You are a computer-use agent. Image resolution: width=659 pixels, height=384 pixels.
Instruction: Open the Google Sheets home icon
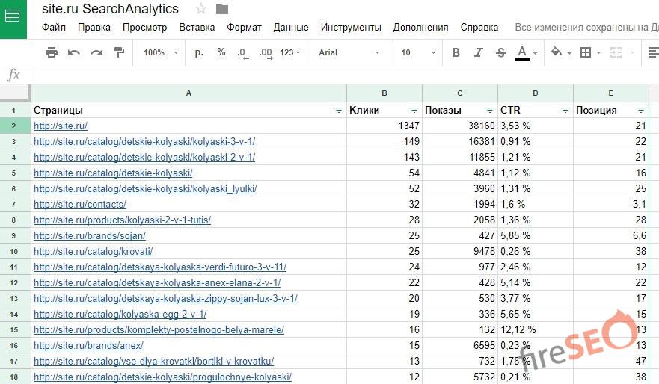13,17
